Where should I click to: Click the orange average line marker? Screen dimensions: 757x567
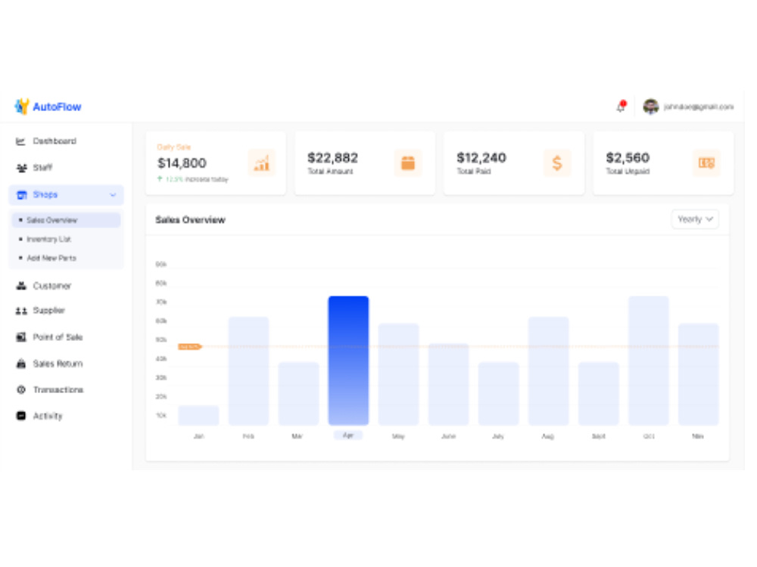coord(189,347)
